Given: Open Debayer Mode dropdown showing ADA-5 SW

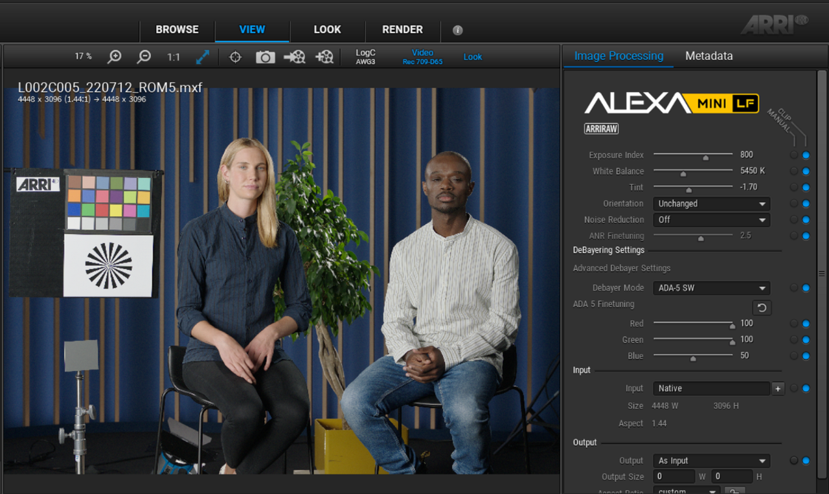Looking at the screenshot, I should [x=711, y=288].
